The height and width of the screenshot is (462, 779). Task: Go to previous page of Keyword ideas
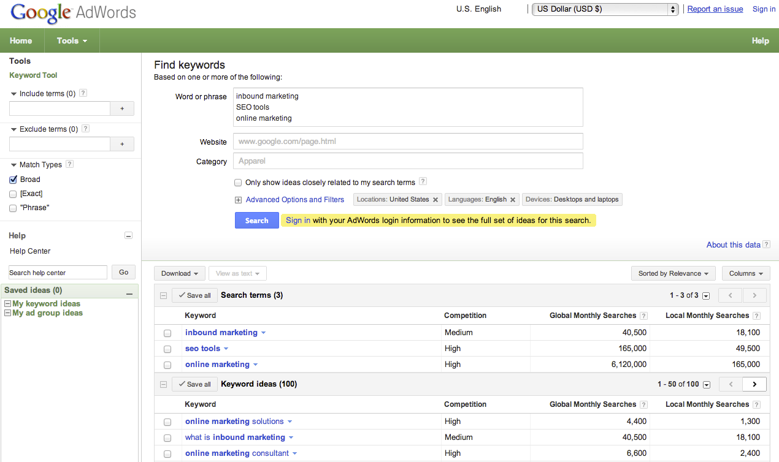click(730, 384)
